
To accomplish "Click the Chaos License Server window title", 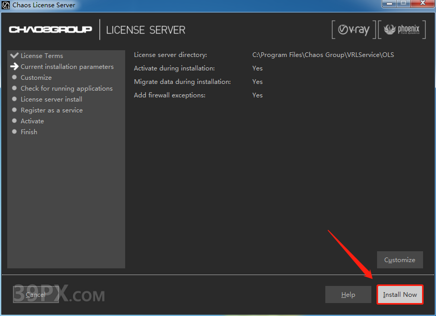I will (x=43, y=5).
